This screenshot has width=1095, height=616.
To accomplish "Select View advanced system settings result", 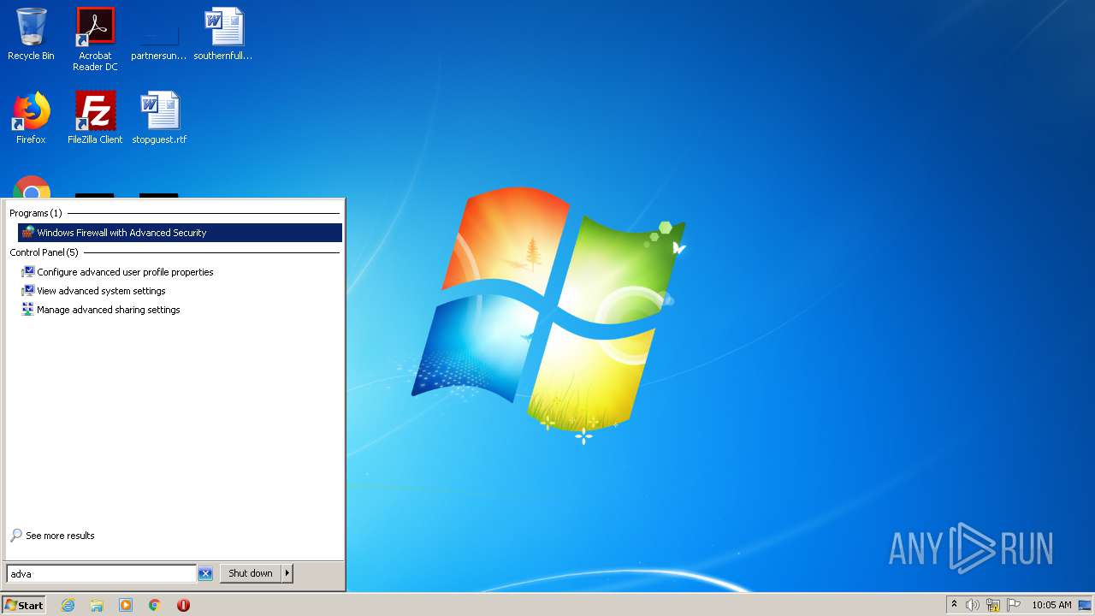I will click(101, 291).
